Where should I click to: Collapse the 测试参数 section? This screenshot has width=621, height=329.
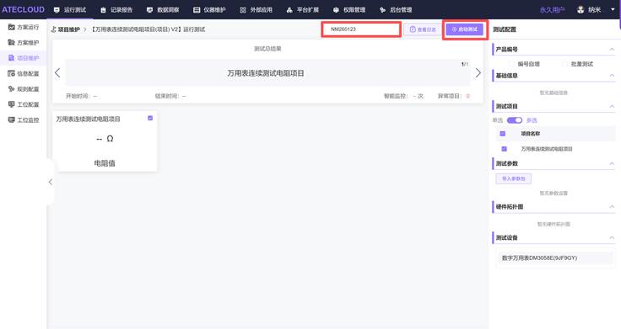(612, 163)
